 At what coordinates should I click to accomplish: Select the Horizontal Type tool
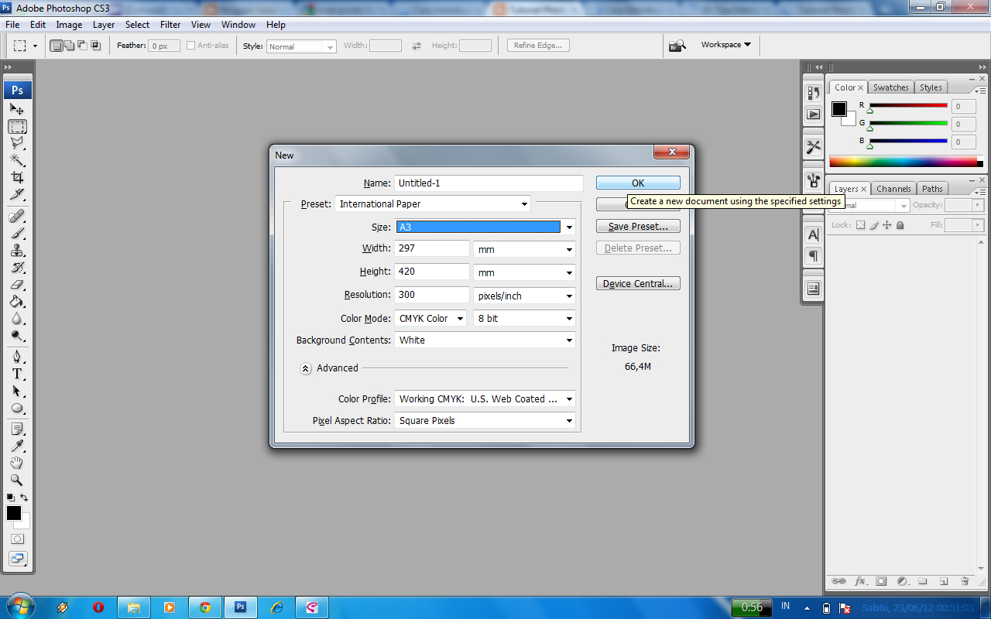tap(17, 374)
